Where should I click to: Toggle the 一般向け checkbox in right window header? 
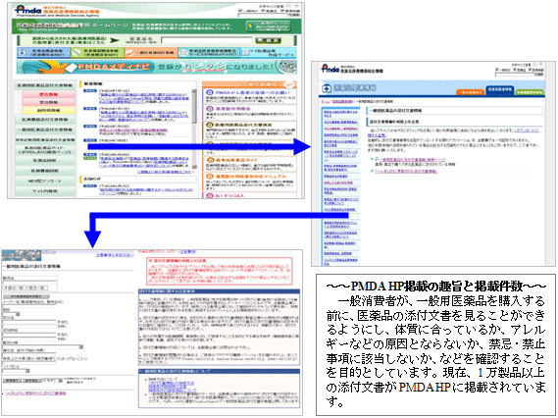pyautogui.click(x=497, y=70)
